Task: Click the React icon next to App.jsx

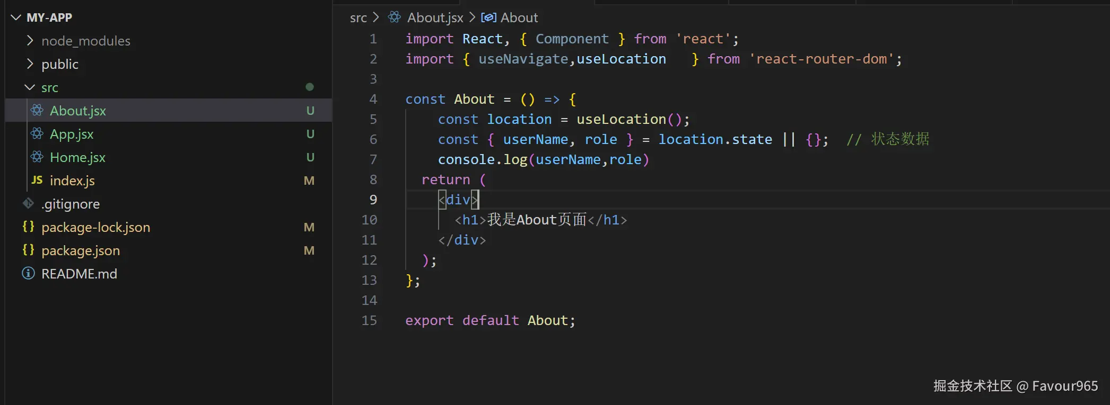Action: point(37,133)
